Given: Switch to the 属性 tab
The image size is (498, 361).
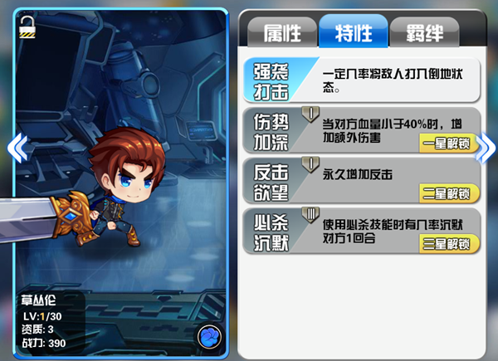Looking at the screenshot, I should [x=282, y=32].
